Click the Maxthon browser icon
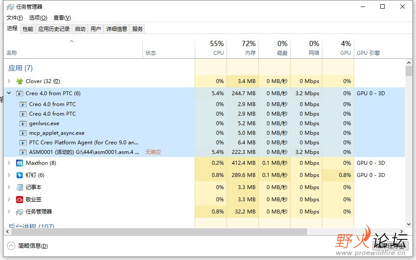 (20, 163)
